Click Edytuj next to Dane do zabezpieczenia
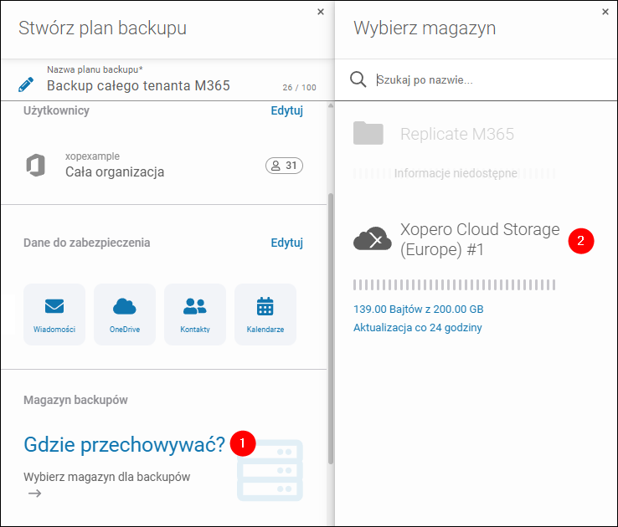Viewport: 618px width, 527px height. click(287, 243)
